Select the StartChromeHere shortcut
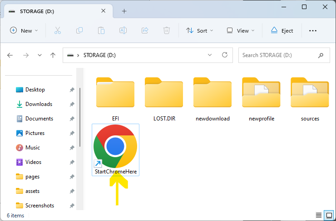The height and width of the screenshot is (221, 336). pyautogui.click(x=115, y=149)
